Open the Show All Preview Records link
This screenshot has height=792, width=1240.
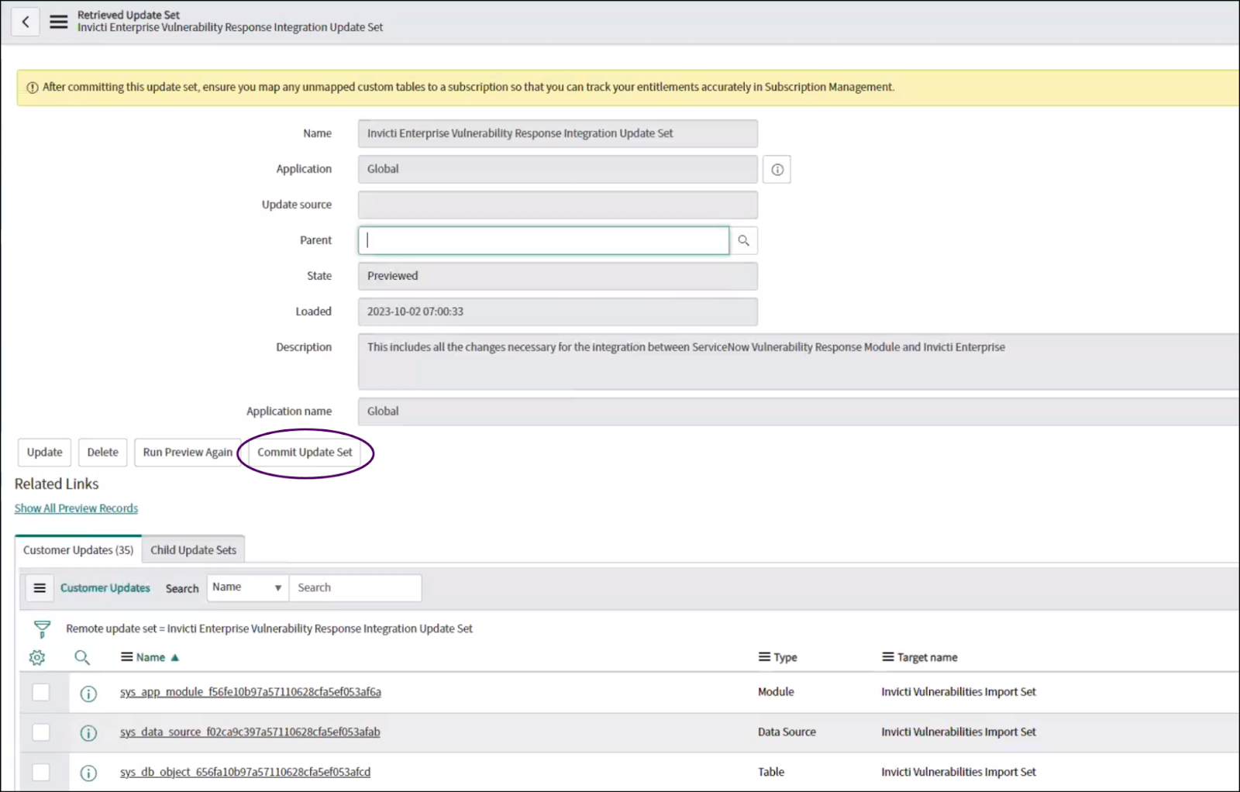76,509
